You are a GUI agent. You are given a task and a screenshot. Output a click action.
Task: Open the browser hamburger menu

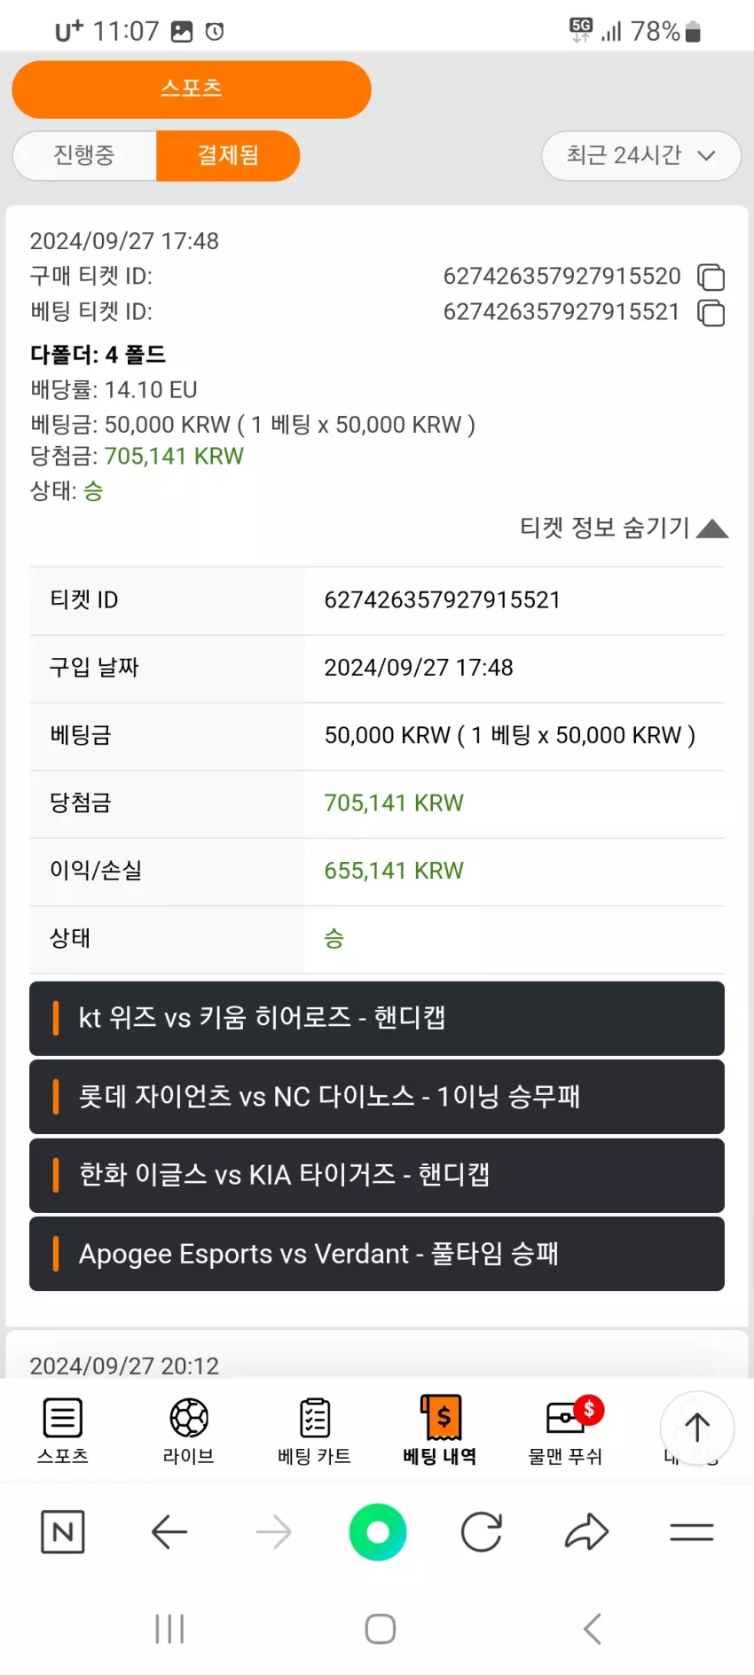click(x=692, y=1531)
